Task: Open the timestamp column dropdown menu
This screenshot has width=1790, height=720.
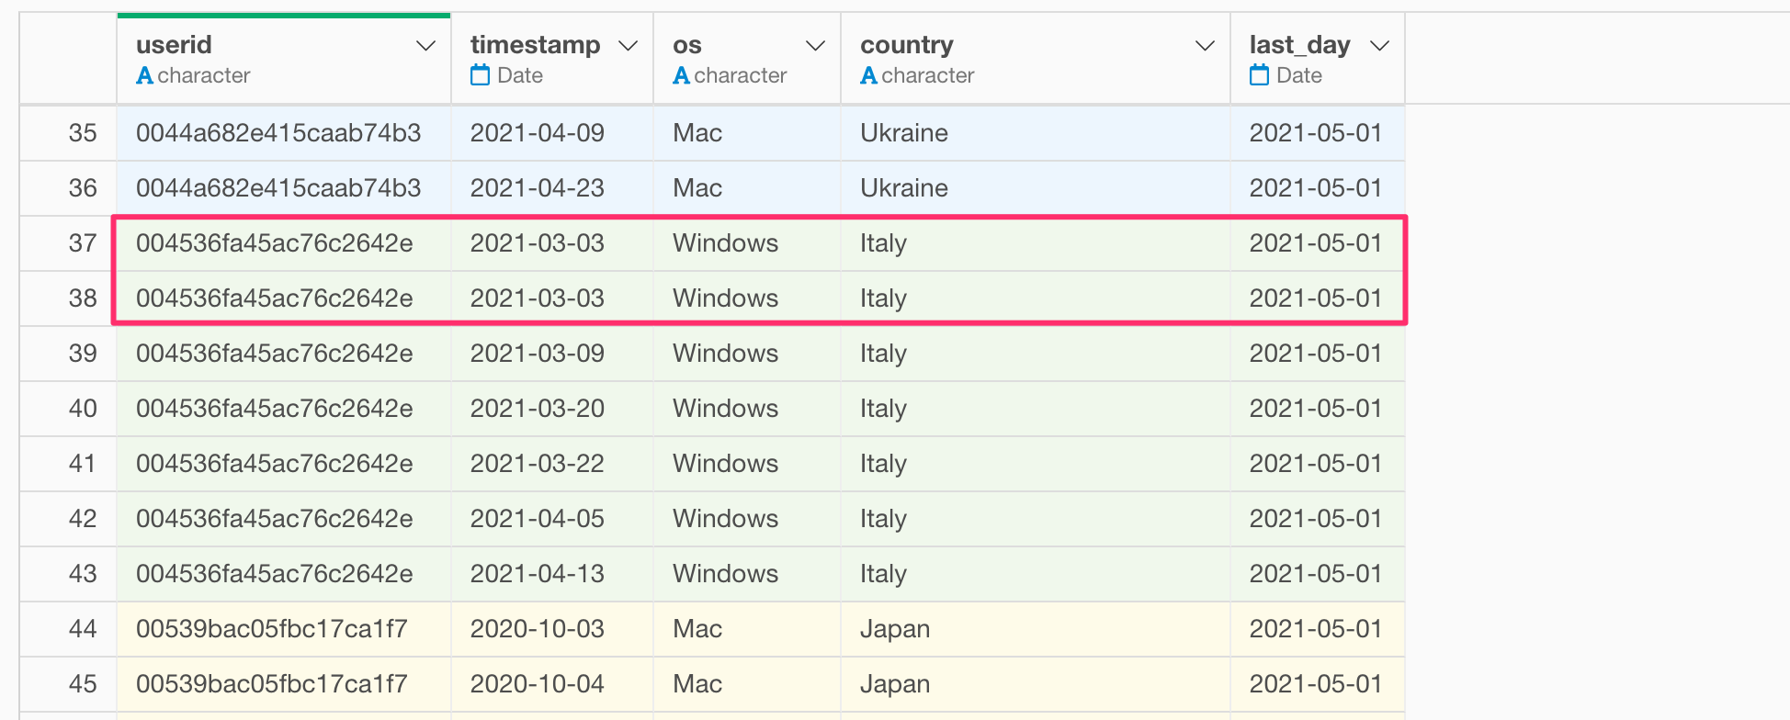Action: click(628, 46)
